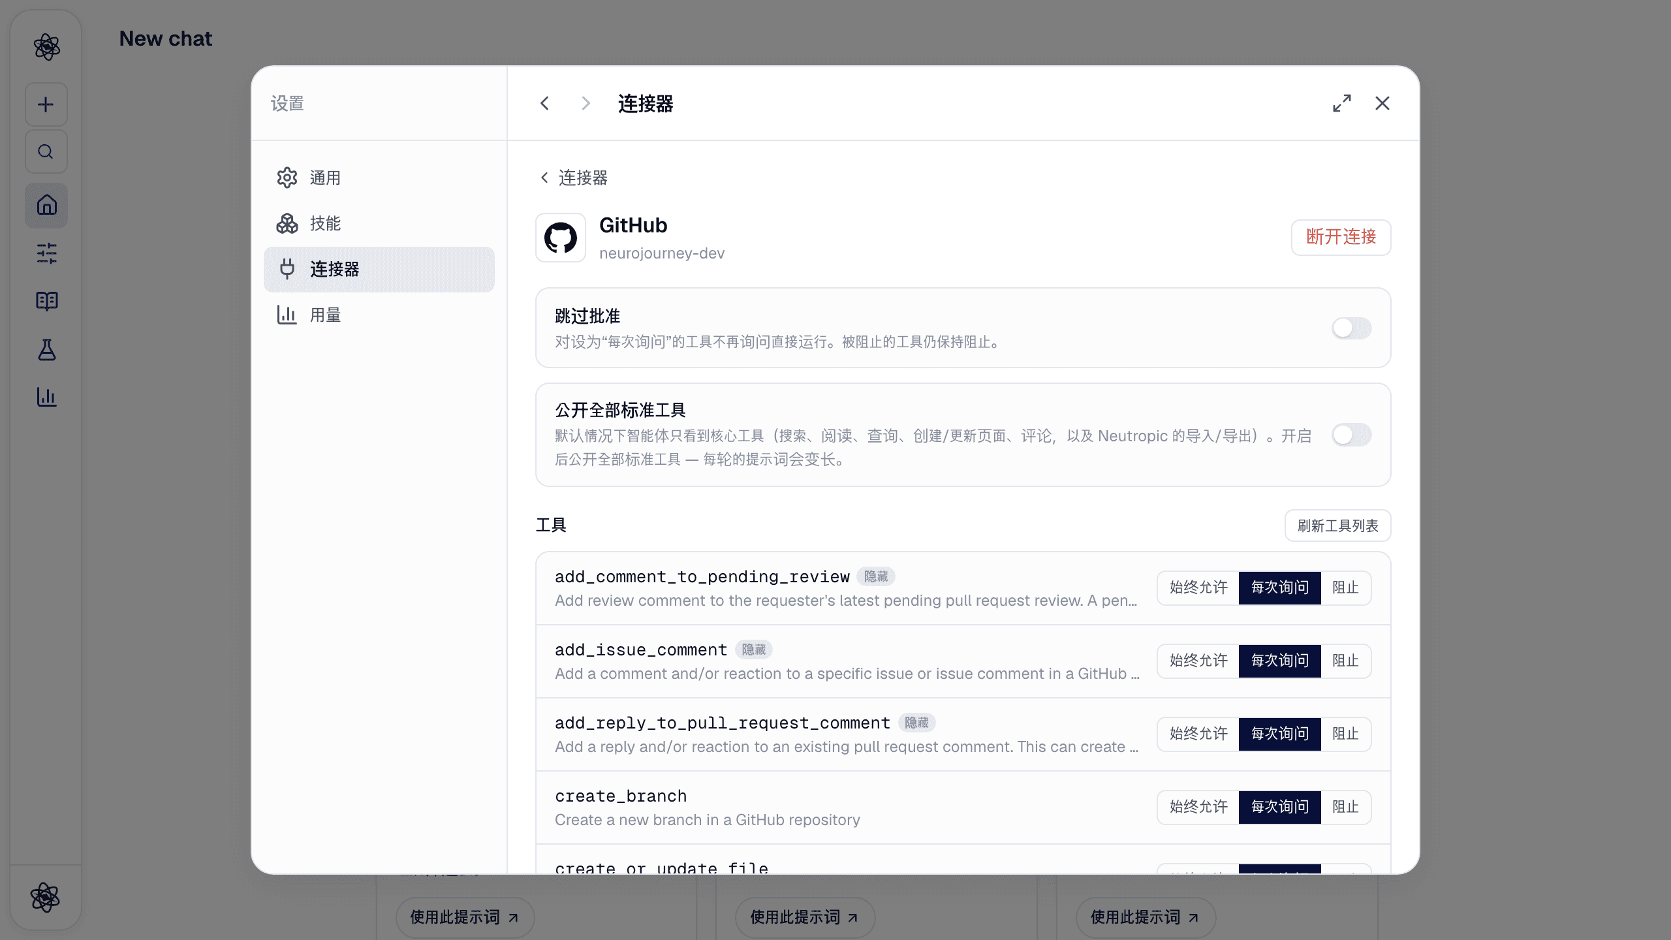Set create_branch to 始终允许

[x=1198, y=807]
